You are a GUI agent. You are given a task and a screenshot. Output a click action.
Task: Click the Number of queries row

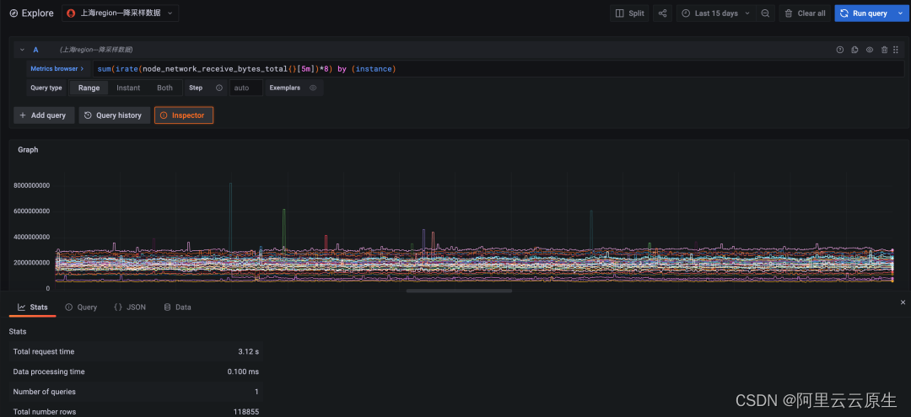click(136, 392)
